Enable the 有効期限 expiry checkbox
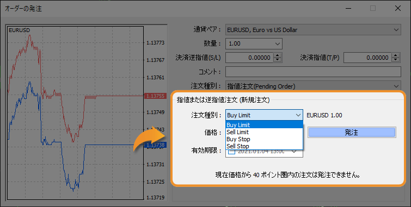The height and width of the screenshot is (207, 411). click(x=231, y=152)
